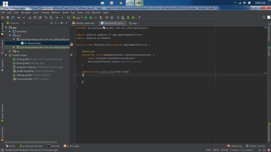Open the SDK Manager icon

tap(128, 18)
